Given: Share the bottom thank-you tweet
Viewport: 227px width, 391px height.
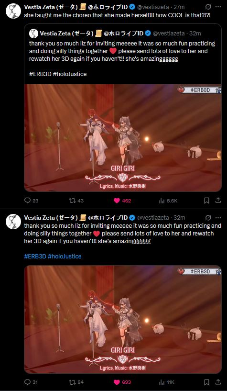Looking at the screenshot, I should [x=218, y=382].
